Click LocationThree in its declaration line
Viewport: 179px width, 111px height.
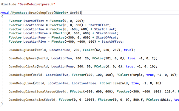(36, 33)
